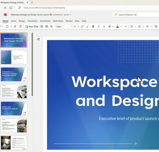
Task: Apply bulleted list formatting
Action: click(x=132, y=26)
